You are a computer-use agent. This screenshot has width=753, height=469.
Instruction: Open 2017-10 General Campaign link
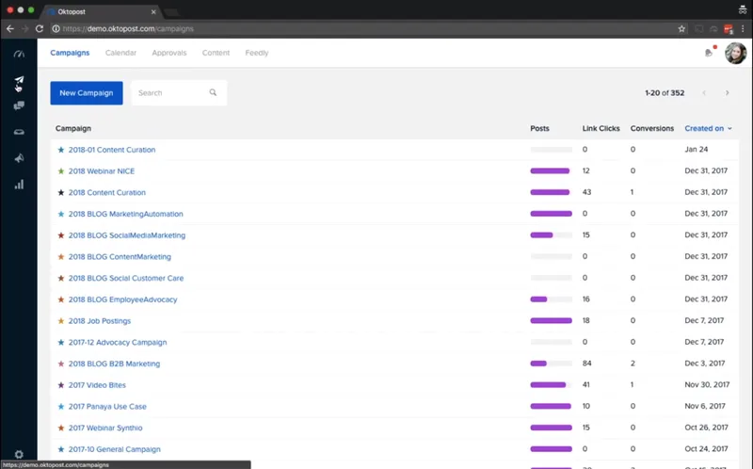tap(114, 449)
